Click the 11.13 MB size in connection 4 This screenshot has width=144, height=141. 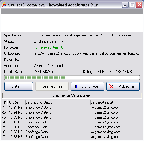coord(16,122)
